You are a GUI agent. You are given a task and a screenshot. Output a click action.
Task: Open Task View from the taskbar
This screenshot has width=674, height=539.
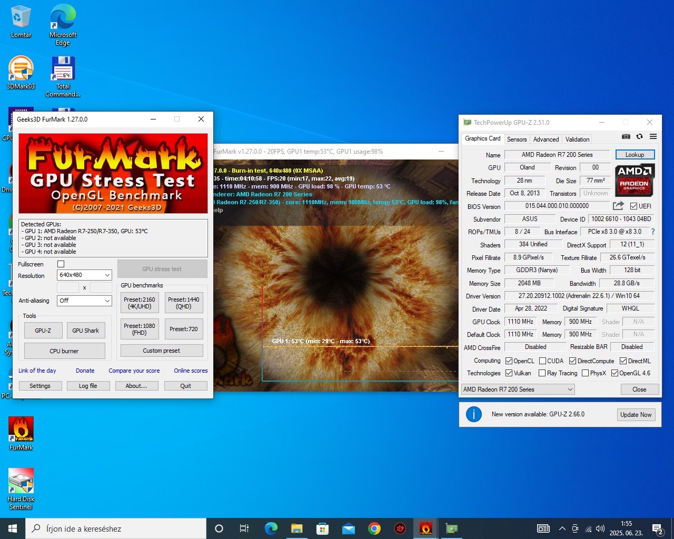[244, 528]
